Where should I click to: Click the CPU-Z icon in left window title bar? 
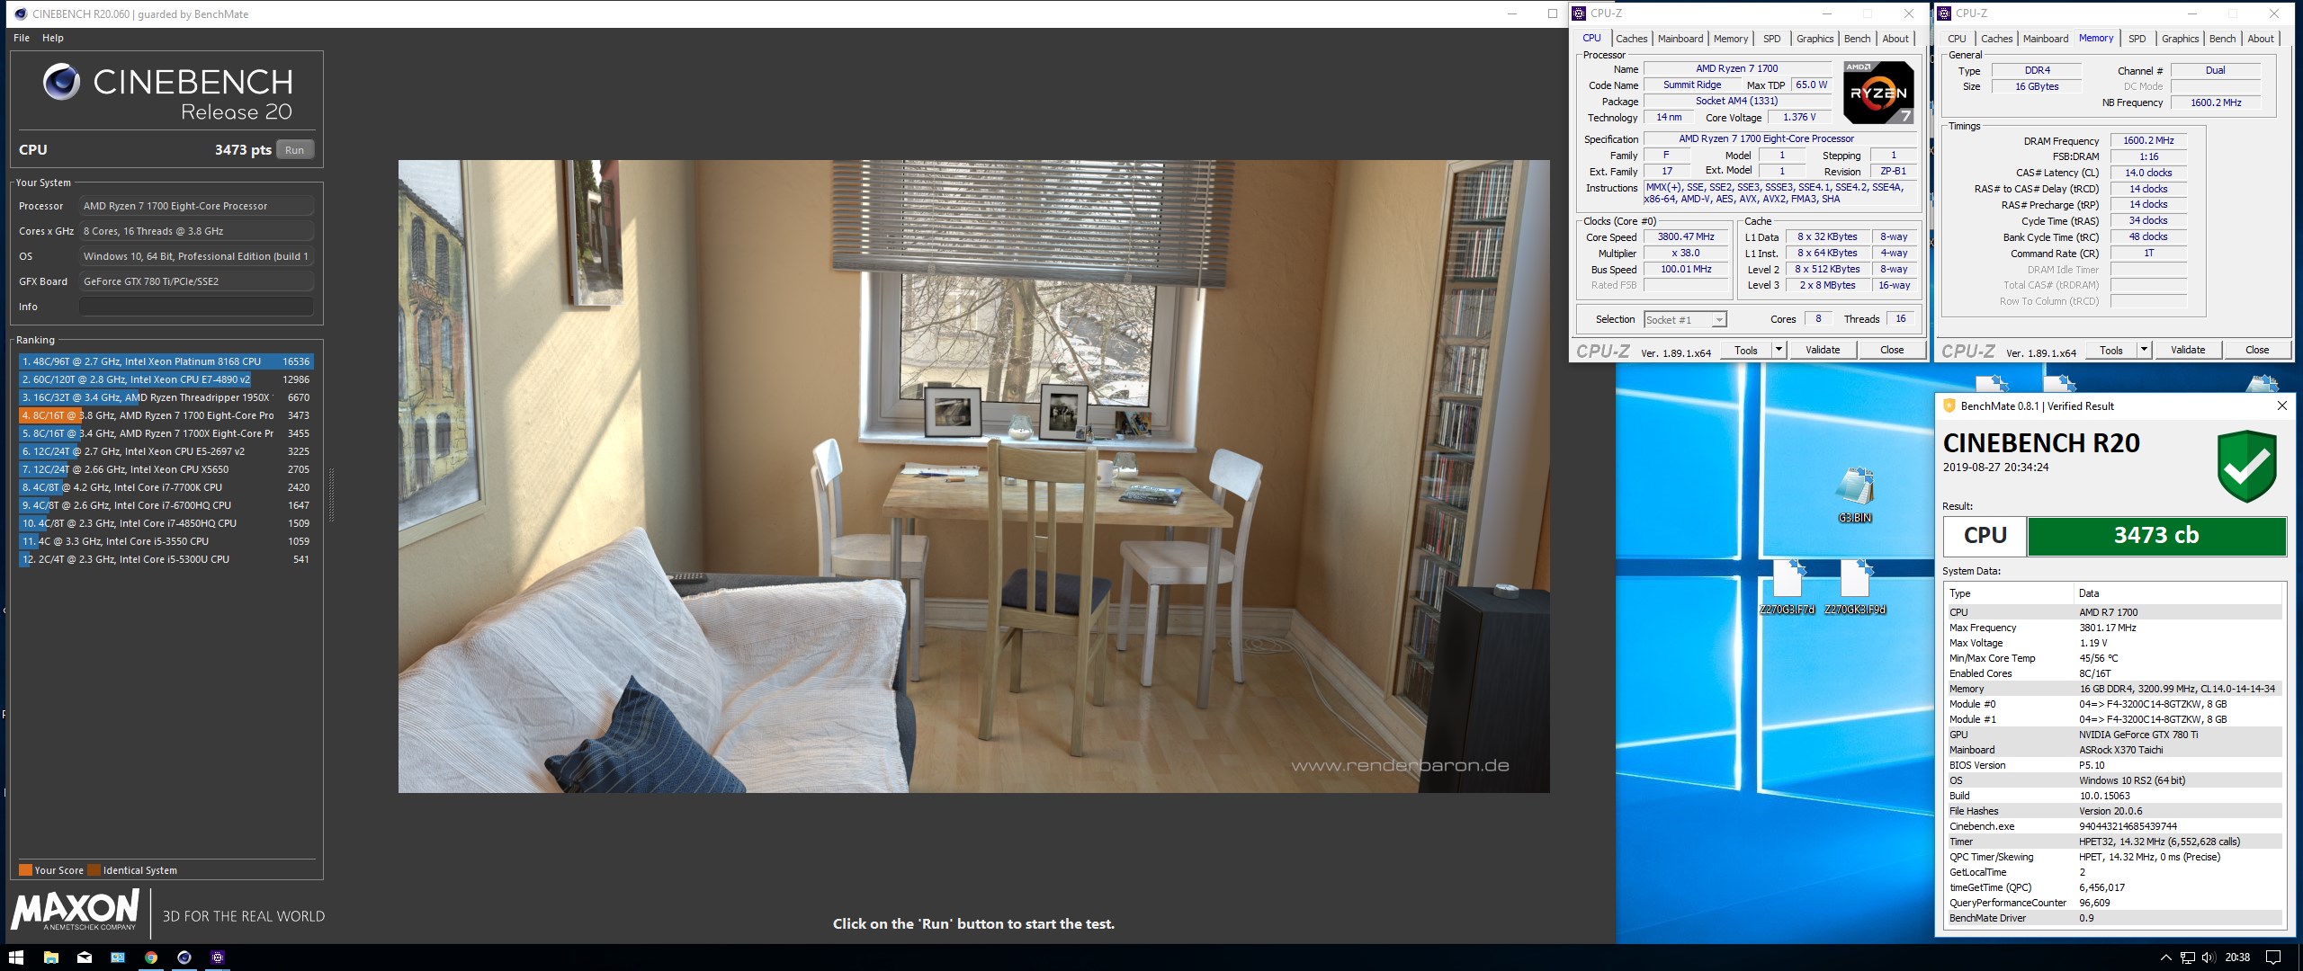click(1579, 13)
